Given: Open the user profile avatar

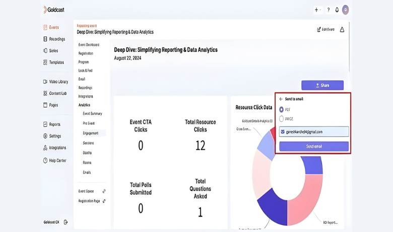Looking at the screenshot, I should [345, 10].
